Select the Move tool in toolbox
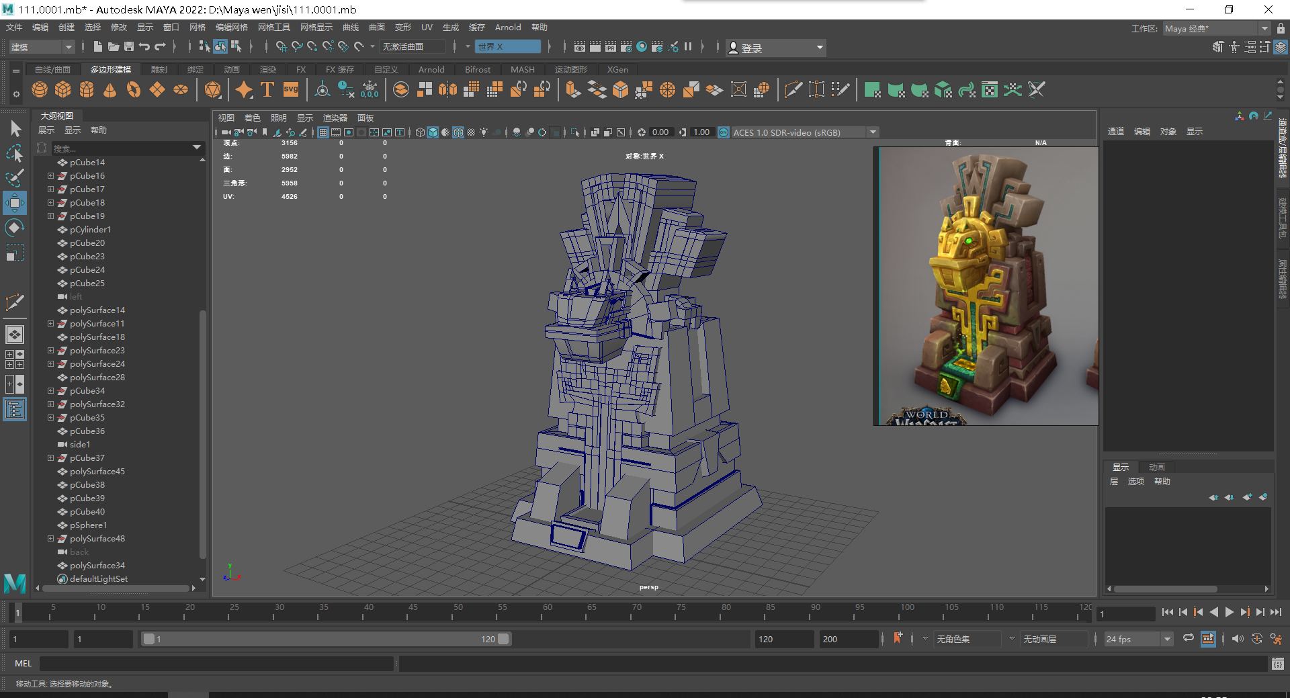Image resolution: width=1290 pixels, height=698 pixels. 15,203
